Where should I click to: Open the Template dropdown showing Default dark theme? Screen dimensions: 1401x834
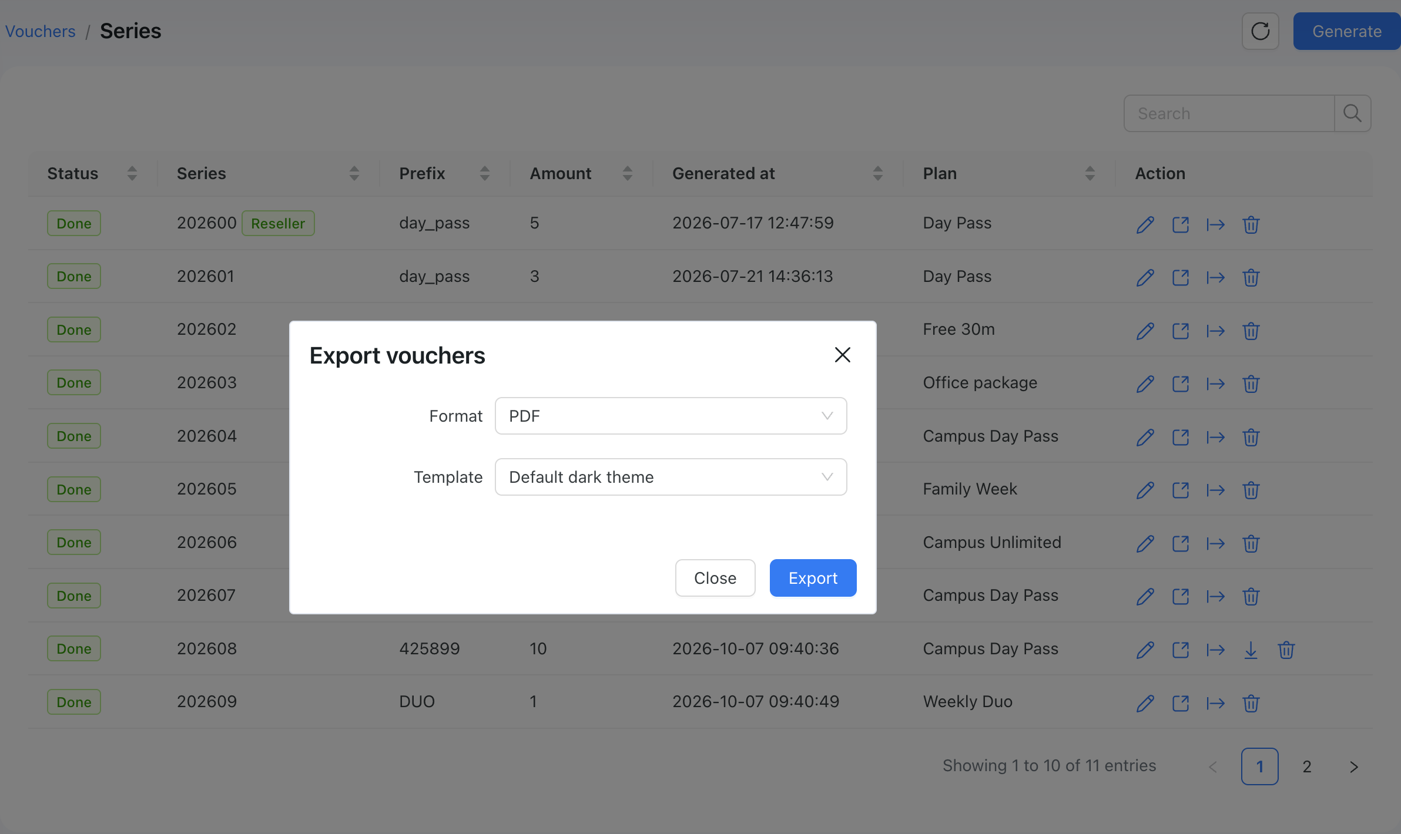(671, 477)
